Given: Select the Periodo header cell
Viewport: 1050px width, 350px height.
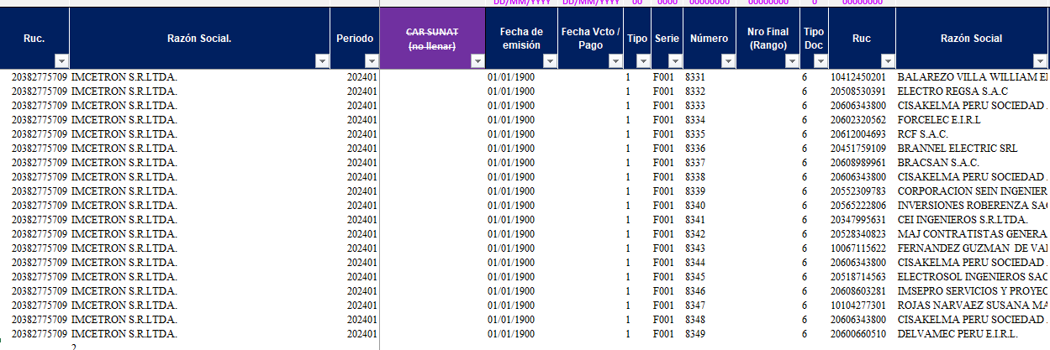Looking at the screenshot, I should 355,39.
